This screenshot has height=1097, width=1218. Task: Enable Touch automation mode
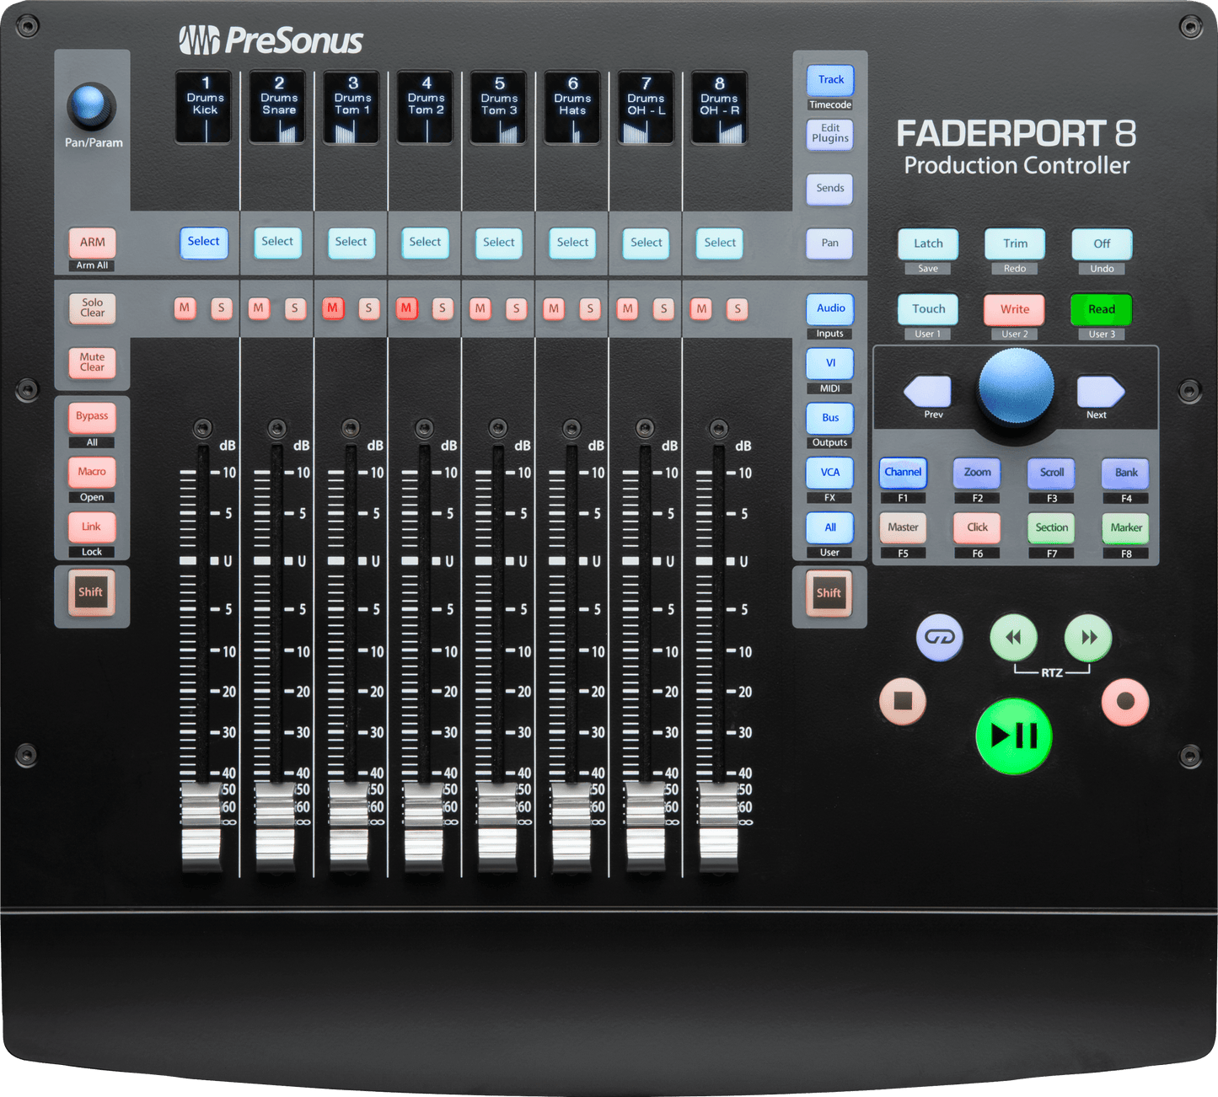pos(928,309)
